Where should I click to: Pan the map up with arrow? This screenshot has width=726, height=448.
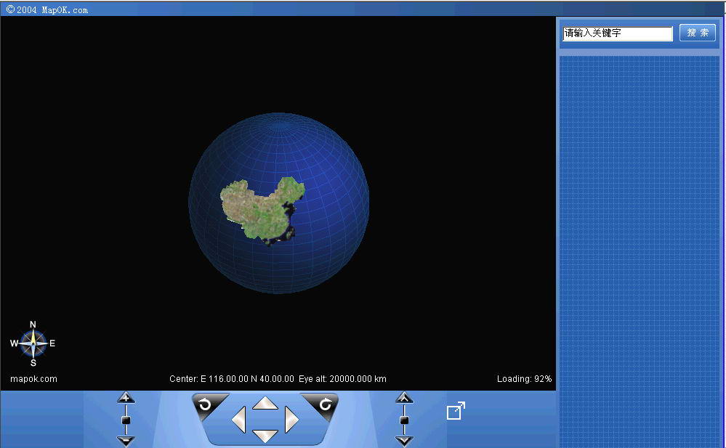pos(265,403)
